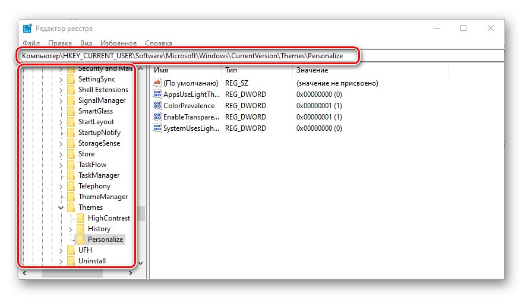
Task: Select the TaskFlow folder icon
Action: tap(71, 165)
